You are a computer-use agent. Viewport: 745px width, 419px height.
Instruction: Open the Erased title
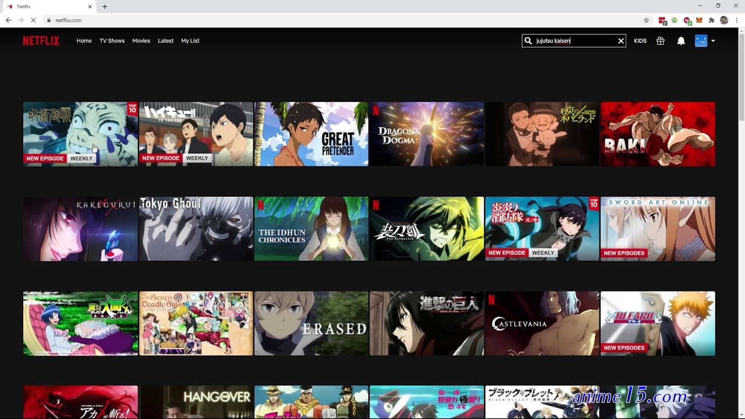tap(311, 324)
